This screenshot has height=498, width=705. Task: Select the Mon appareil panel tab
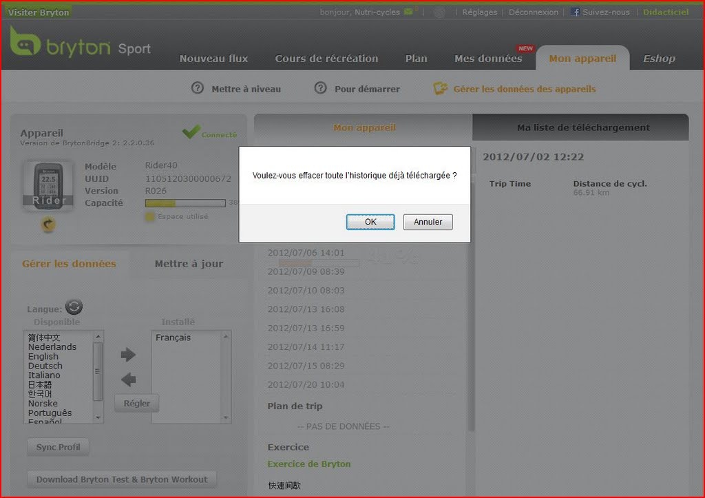(x=364, y=127)
